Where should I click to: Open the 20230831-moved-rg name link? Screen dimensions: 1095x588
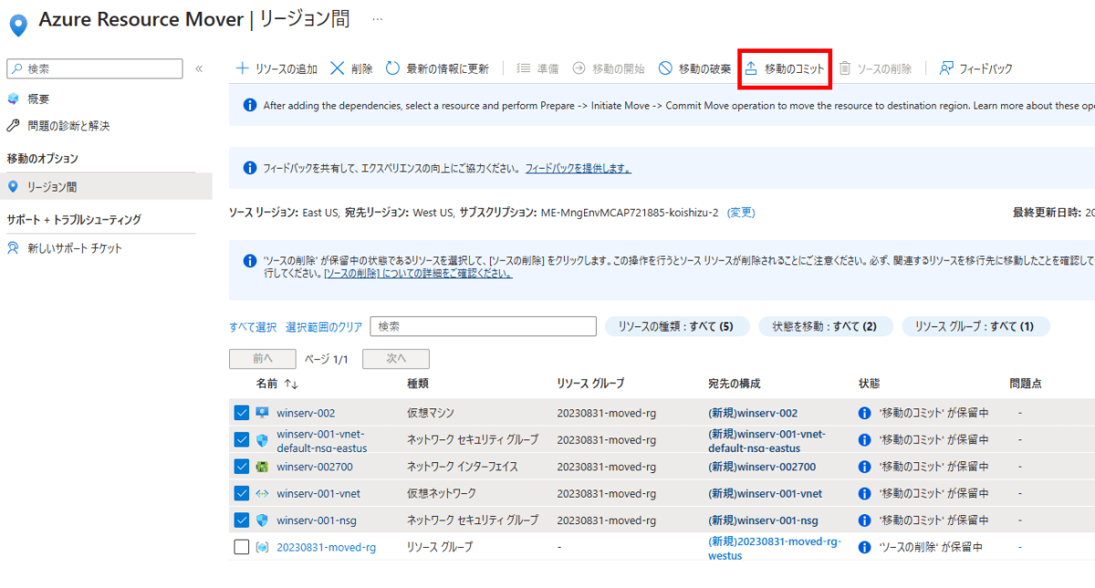326,548
